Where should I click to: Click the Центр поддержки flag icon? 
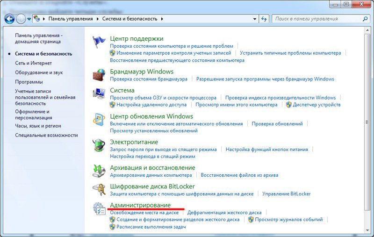(99, 42)
